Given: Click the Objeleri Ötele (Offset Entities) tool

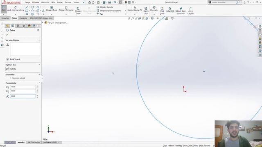Looking at the screenshot, I should click(78, 11).
